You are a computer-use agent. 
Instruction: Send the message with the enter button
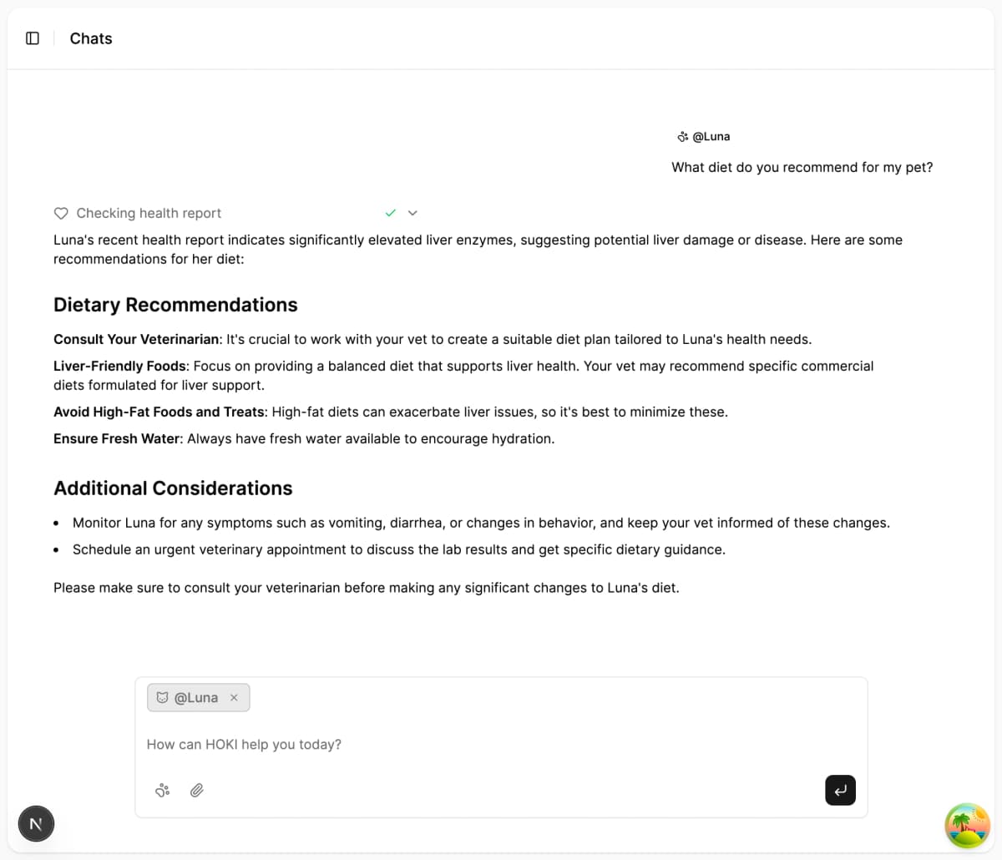840,790
